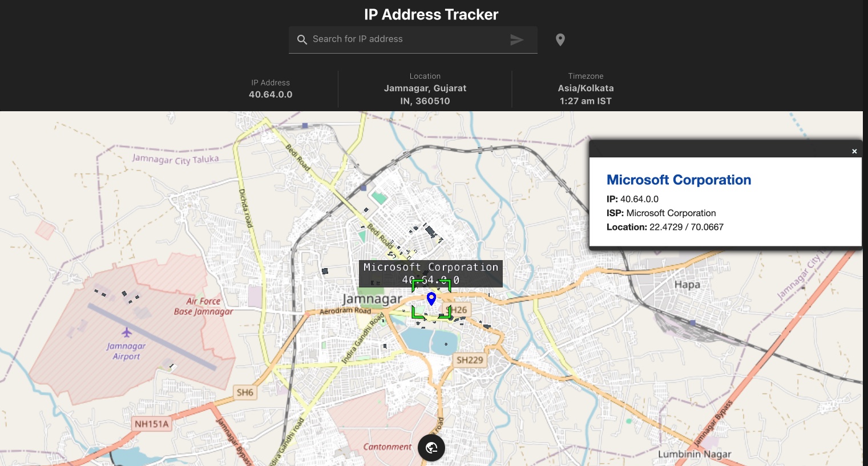Click the NH151A road shield on map
868x466 pixels.
[x=151, y=424]
